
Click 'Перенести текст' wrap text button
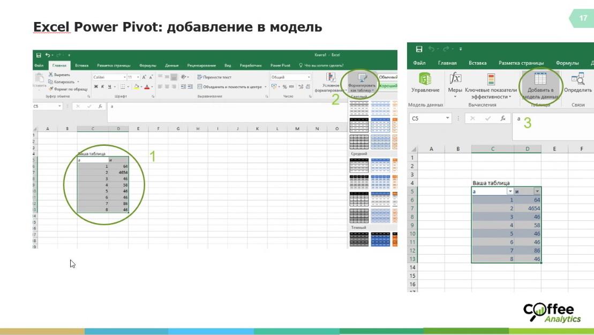pos(214,77)
